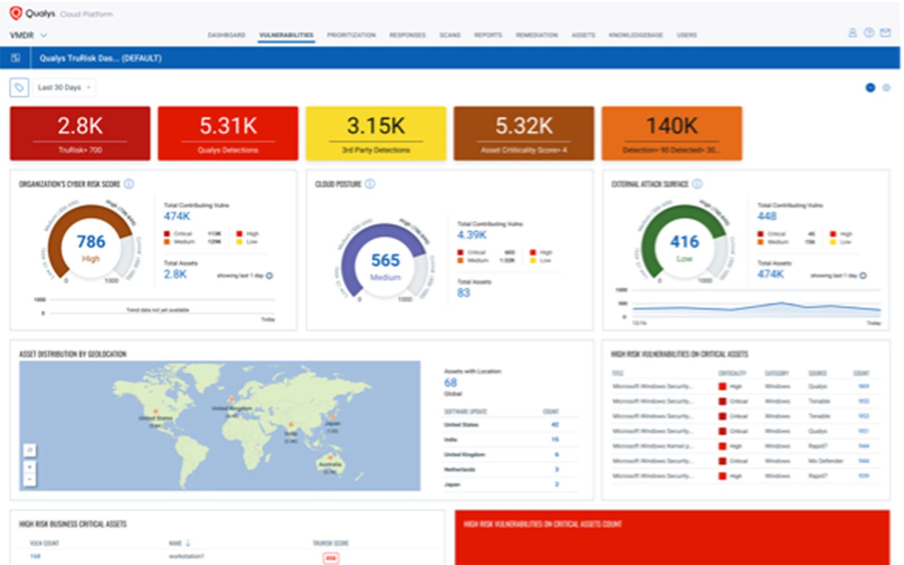The image size is (904, 565).
Task: Click the 474K Total Contributing Vulns value
Action: 177,216
